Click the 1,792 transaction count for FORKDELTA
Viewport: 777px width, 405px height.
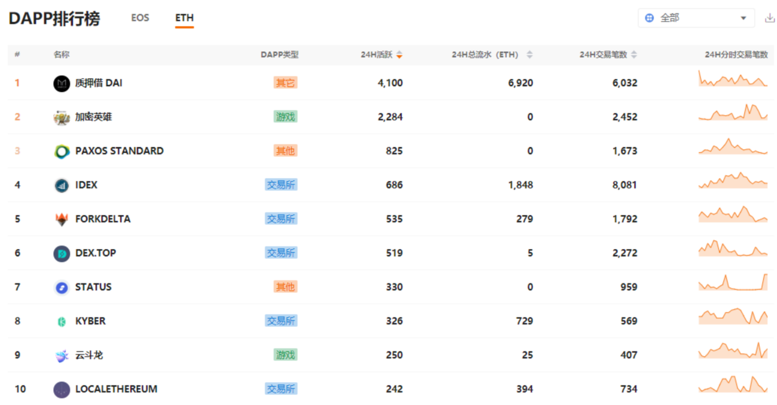pyautogui.click(x=625, y=219)
